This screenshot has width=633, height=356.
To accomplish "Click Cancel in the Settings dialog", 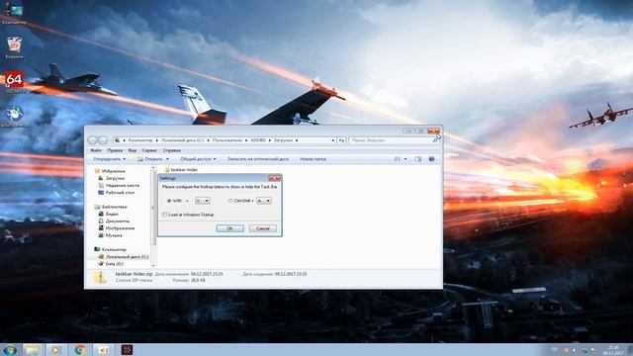I will [x=263, y=228].
